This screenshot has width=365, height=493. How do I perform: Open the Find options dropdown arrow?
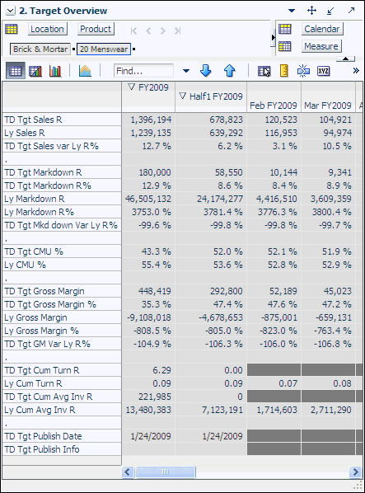click(x=186, y=71)
